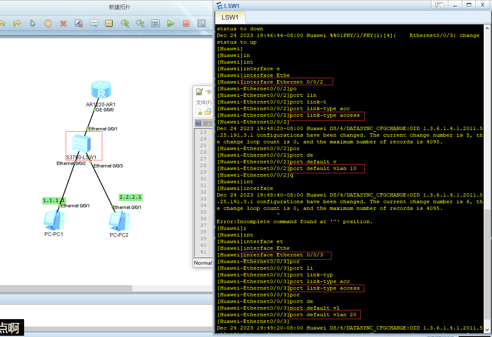
Task: Click the LSW1 terminal scrollbar up arrow
Action: [487, 28]
